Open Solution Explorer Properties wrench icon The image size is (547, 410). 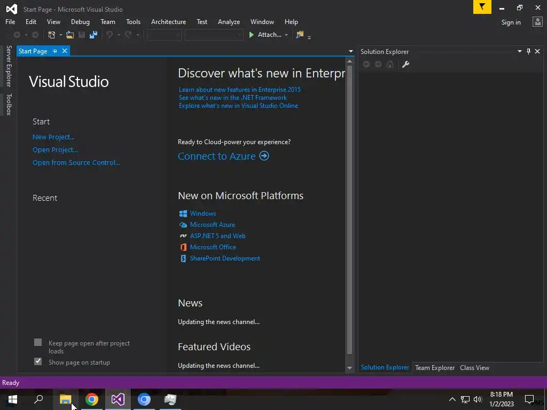(405, 64)
